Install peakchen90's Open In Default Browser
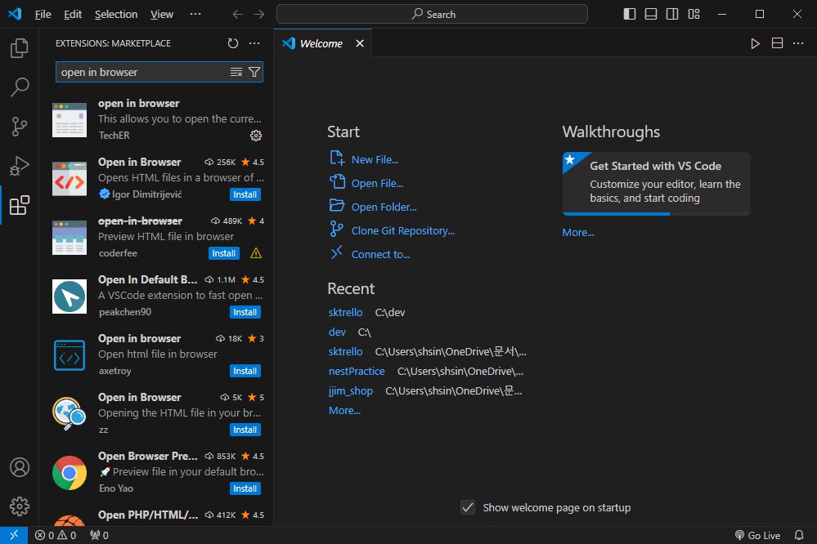The image size is (817, 544). coord(245,312)
